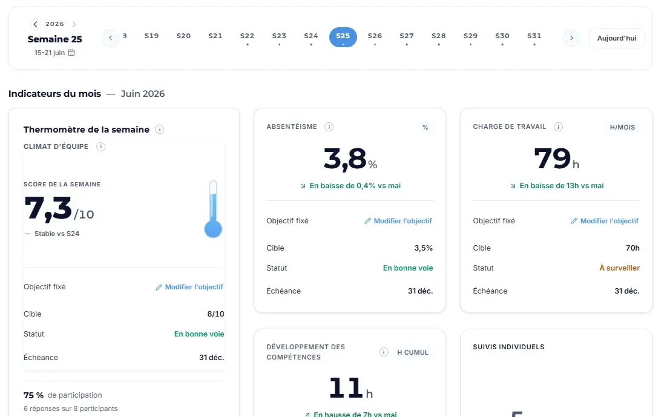The image size is (667, 417).
Task: Open info icon for Thermomètre de la semaine
Action: click(x=160, y=130)
